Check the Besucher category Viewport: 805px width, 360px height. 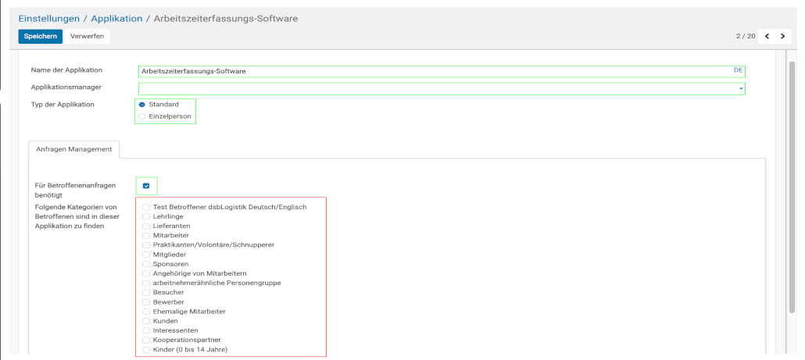pos(146,292)
